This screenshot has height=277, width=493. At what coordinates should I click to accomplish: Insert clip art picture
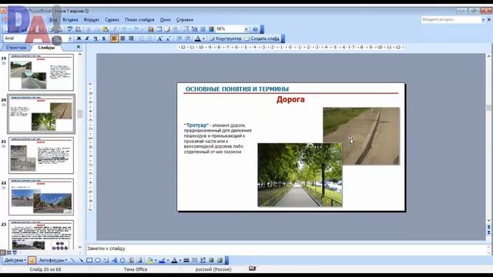131,260
